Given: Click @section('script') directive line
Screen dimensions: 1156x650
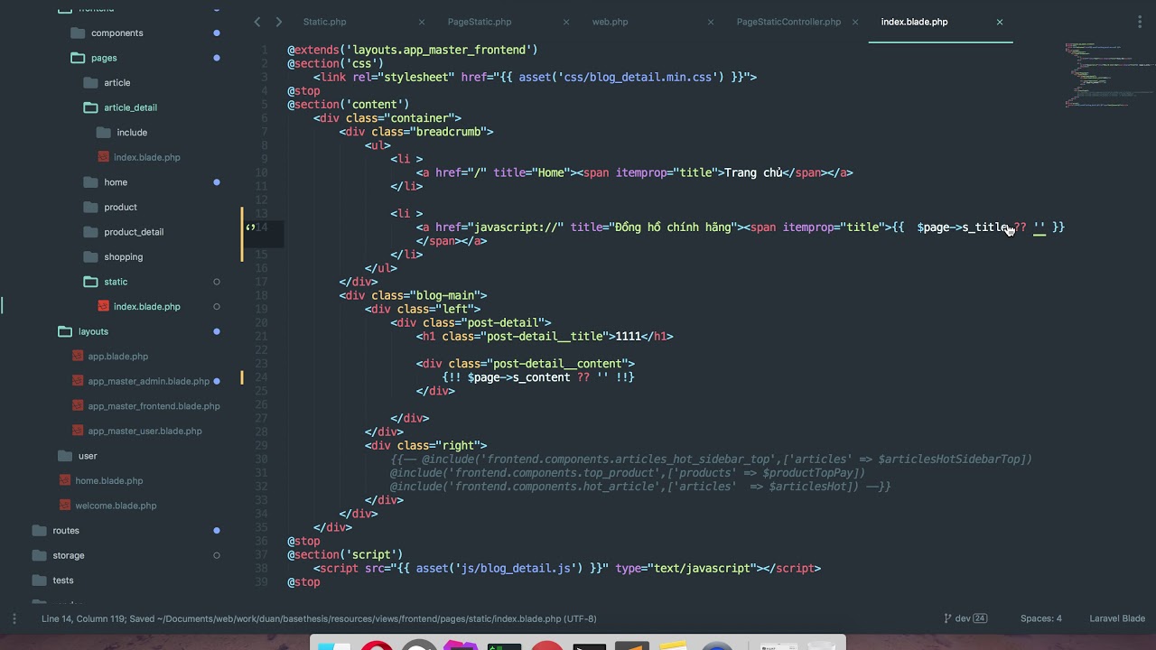Looking at the screenshot, I should pyautogui.click(x=345, y=554).
